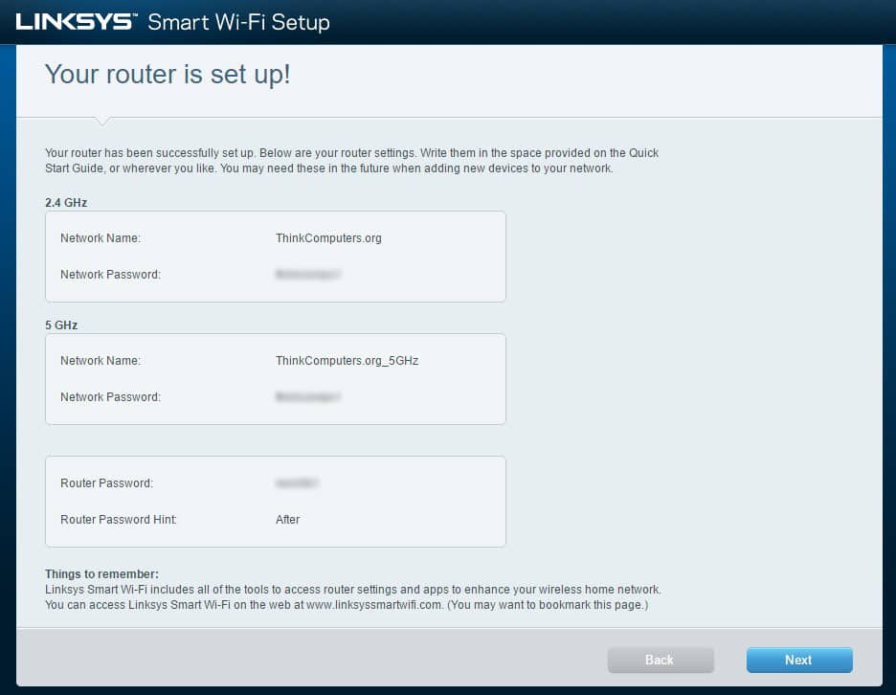Click the Smart Wi-Fi Setup header text

[239, 22]
